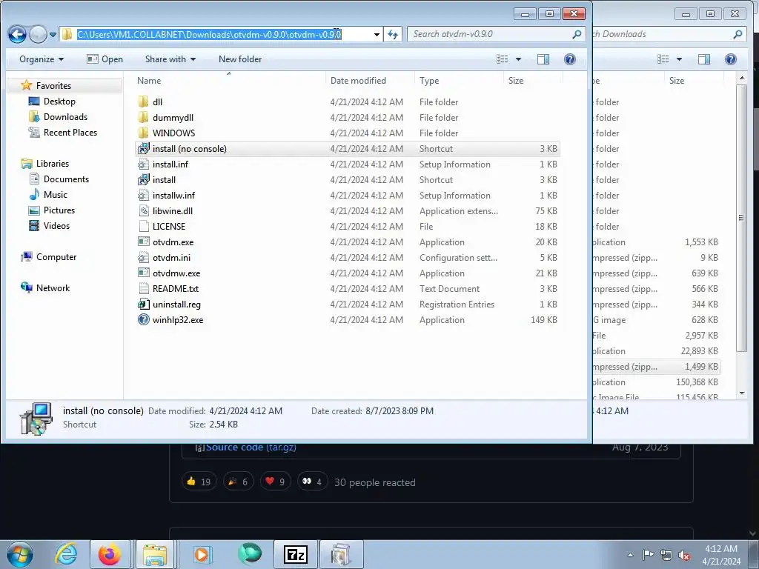Open Recent Places in navigation pane
The image size is (759, 569).
click(70, 132)
